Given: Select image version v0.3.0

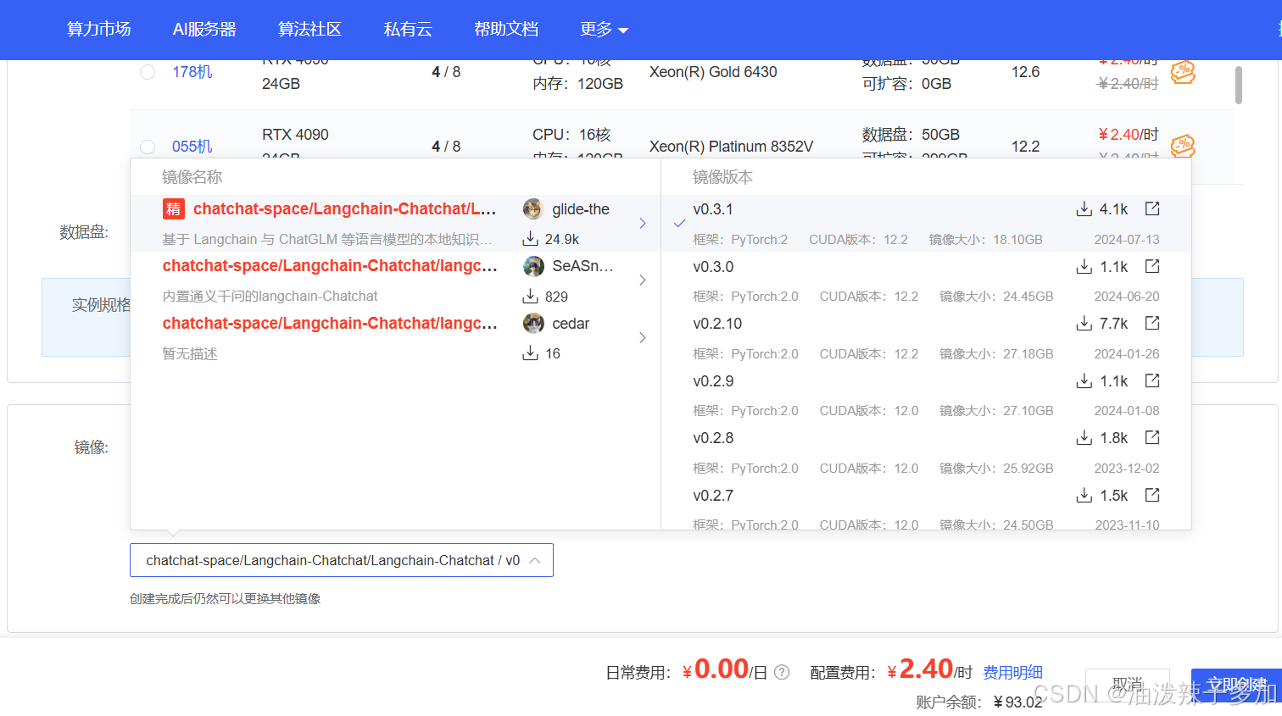Looking at the screenshot, I should (x=713, y=267).
